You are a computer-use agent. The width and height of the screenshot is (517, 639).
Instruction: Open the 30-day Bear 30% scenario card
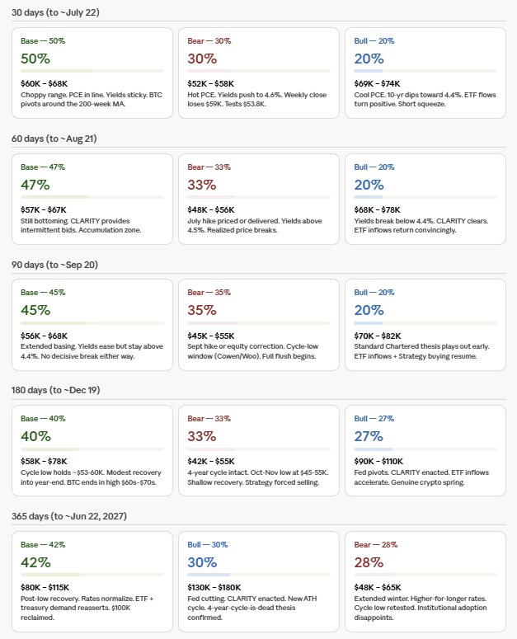tap(259, 73)
